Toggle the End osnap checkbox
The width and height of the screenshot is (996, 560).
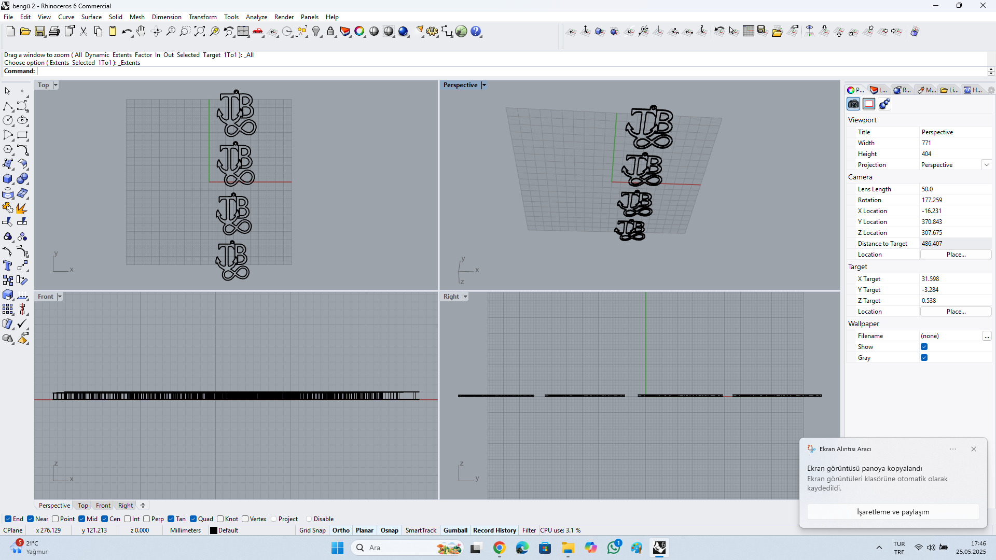[x=8, y=519]
